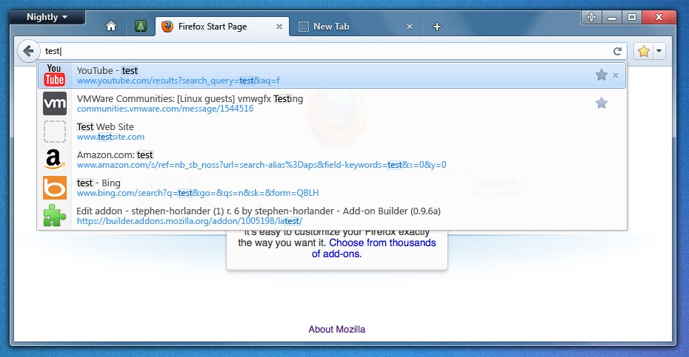Open the About Mozilla link

click(336, 330)
